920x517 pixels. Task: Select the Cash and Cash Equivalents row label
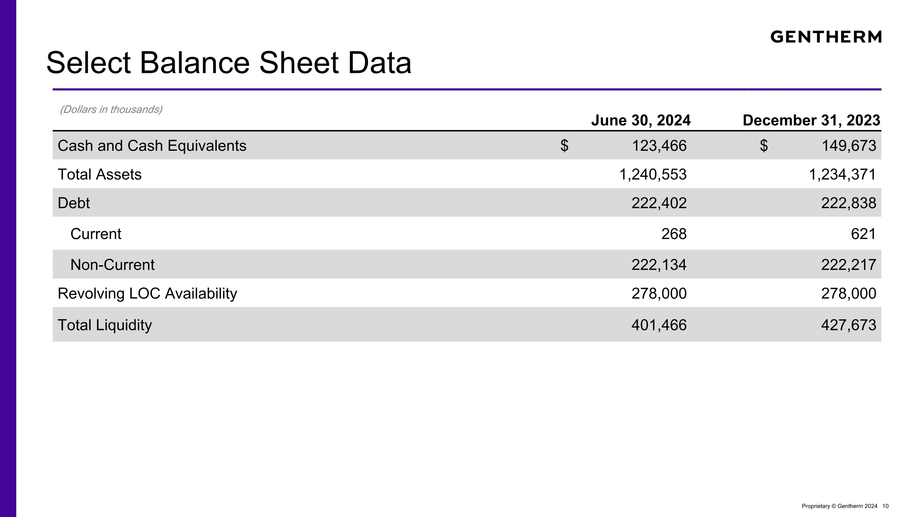[152, 146]
